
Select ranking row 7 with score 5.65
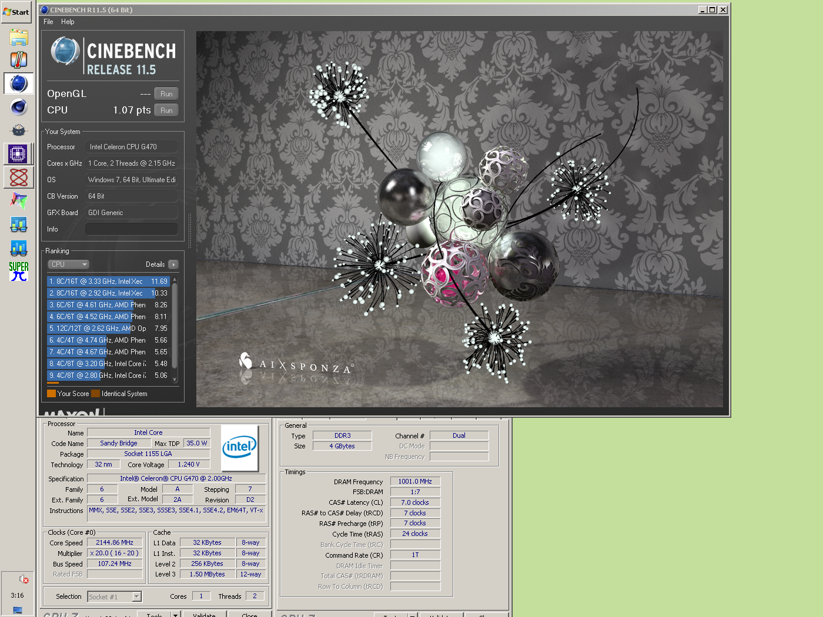109,352
